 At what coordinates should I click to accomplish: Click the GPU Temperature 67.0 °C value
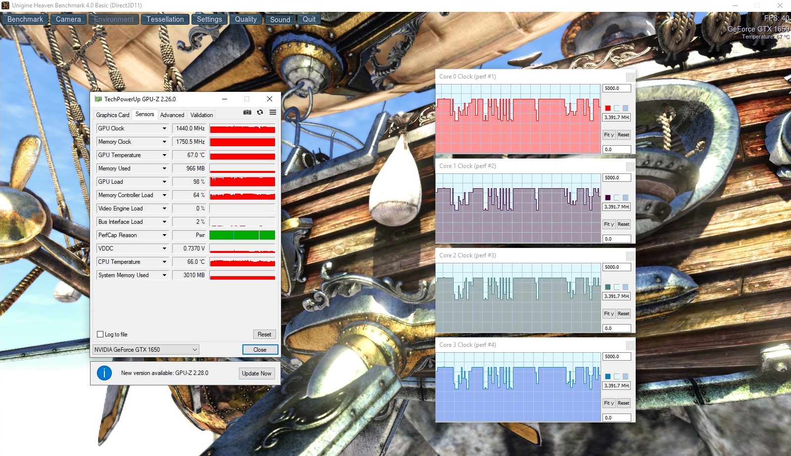(189, 155)
